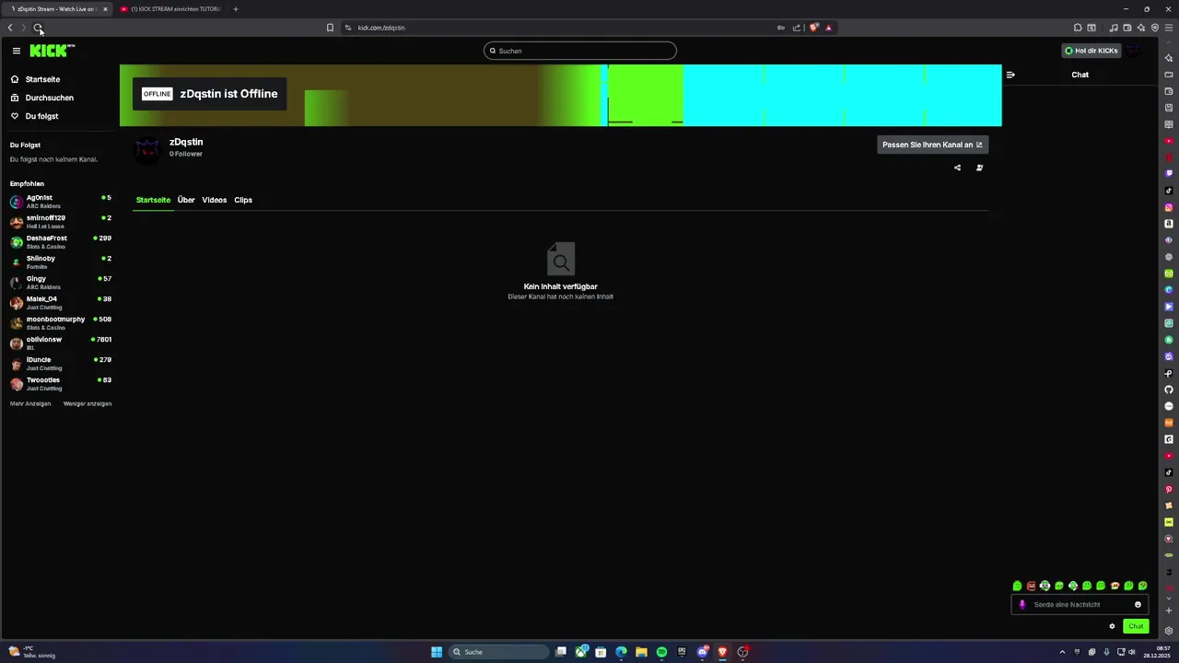The height and width of the screenshot is (663, 1179).
Task: Open chat settings gear icon
Action: [x=1112, y=626]
